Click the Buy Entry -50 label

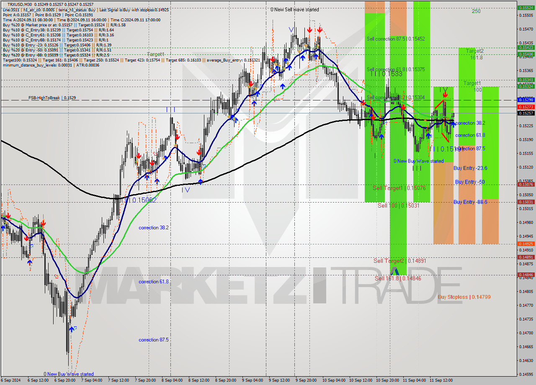[470, 182]
